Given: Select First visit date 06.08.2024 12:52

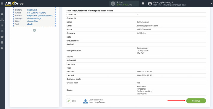Looking at the screenshot, I should 144,72.
